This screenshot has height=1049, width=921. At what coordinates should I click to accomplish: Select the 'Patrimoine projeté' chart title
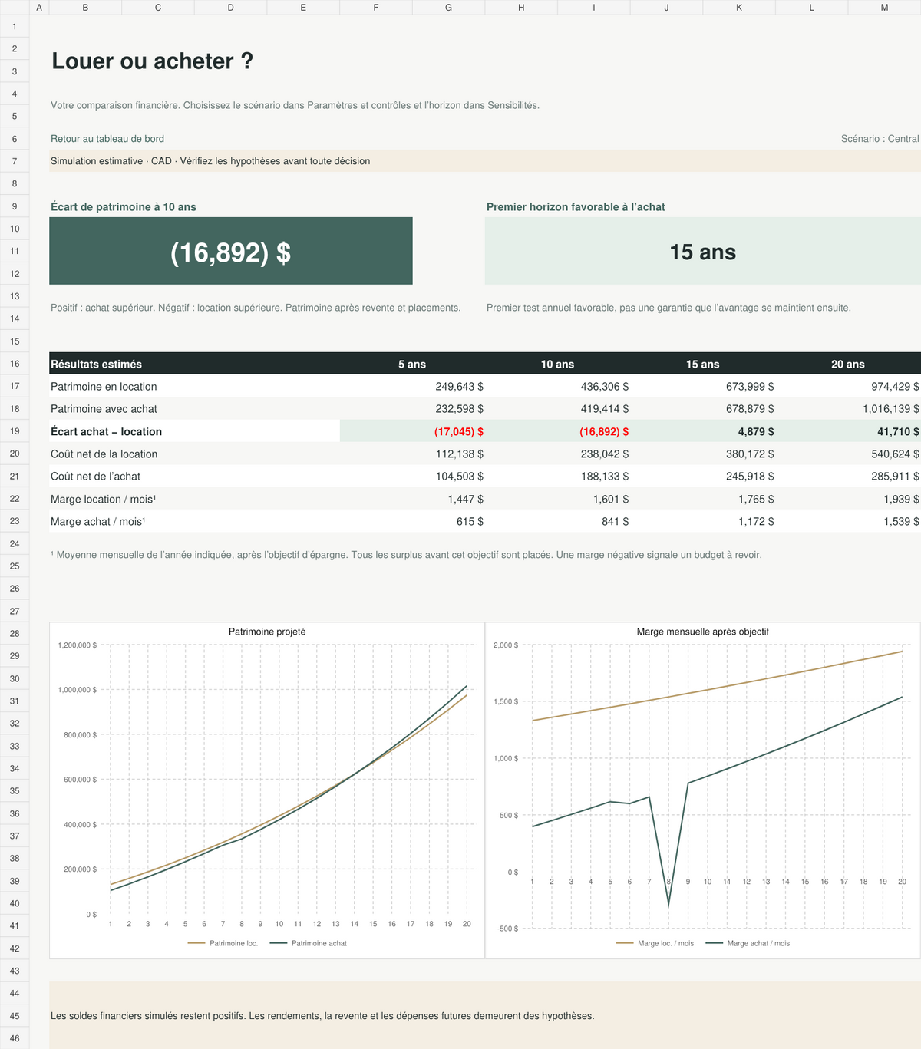pos(267,632)
